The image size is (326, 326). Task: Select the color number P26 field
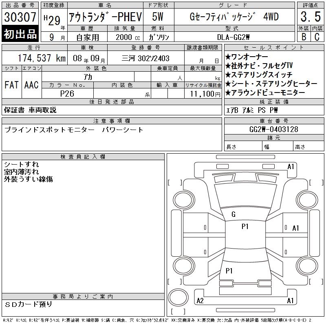pos(67,93)
